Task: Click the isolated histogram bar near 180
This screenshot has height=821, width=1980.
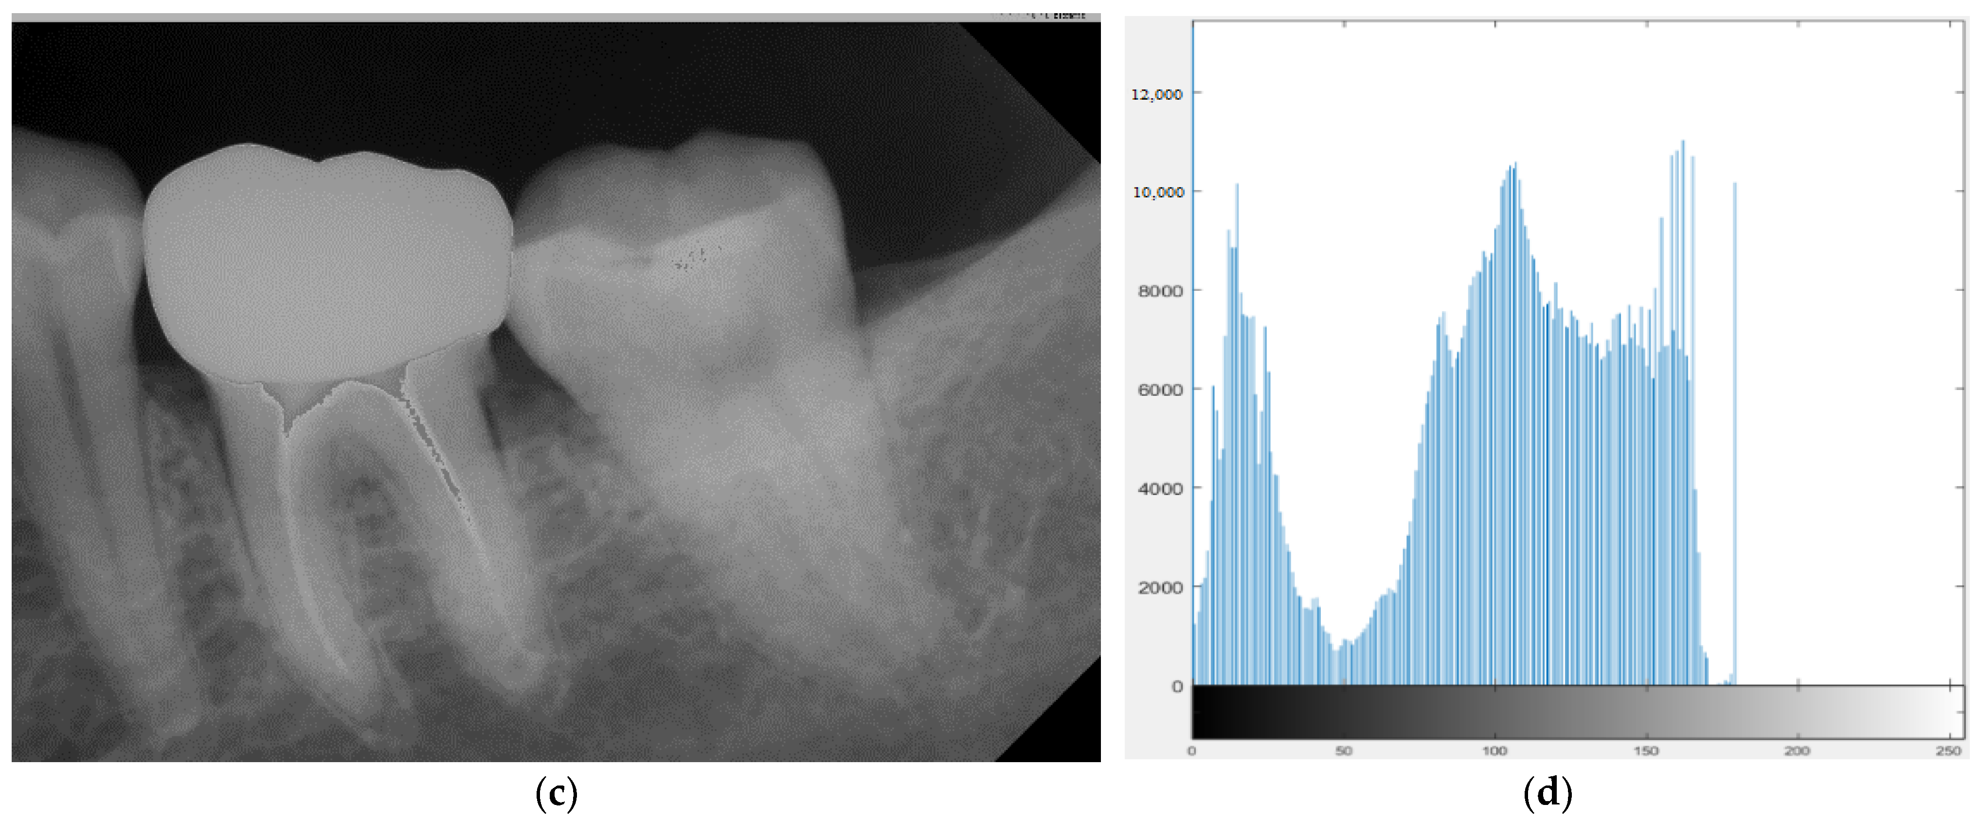Action: point(1735,430)
